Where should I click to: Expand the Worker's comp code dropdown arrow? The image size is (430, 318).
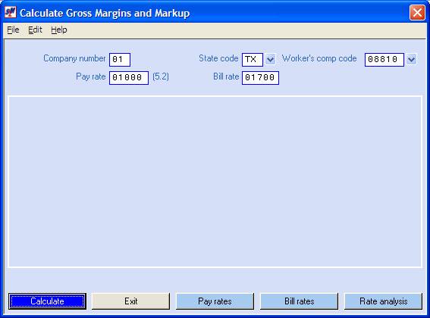click(411, 59)
